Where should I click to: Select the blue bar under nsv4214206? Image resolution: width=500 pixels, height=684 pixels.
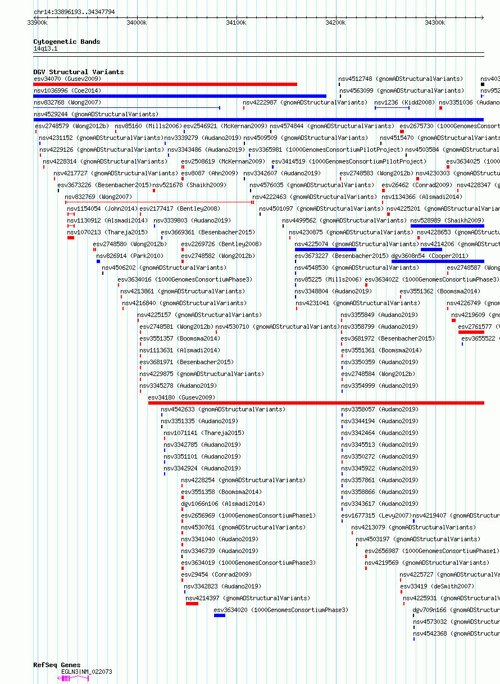431,250
